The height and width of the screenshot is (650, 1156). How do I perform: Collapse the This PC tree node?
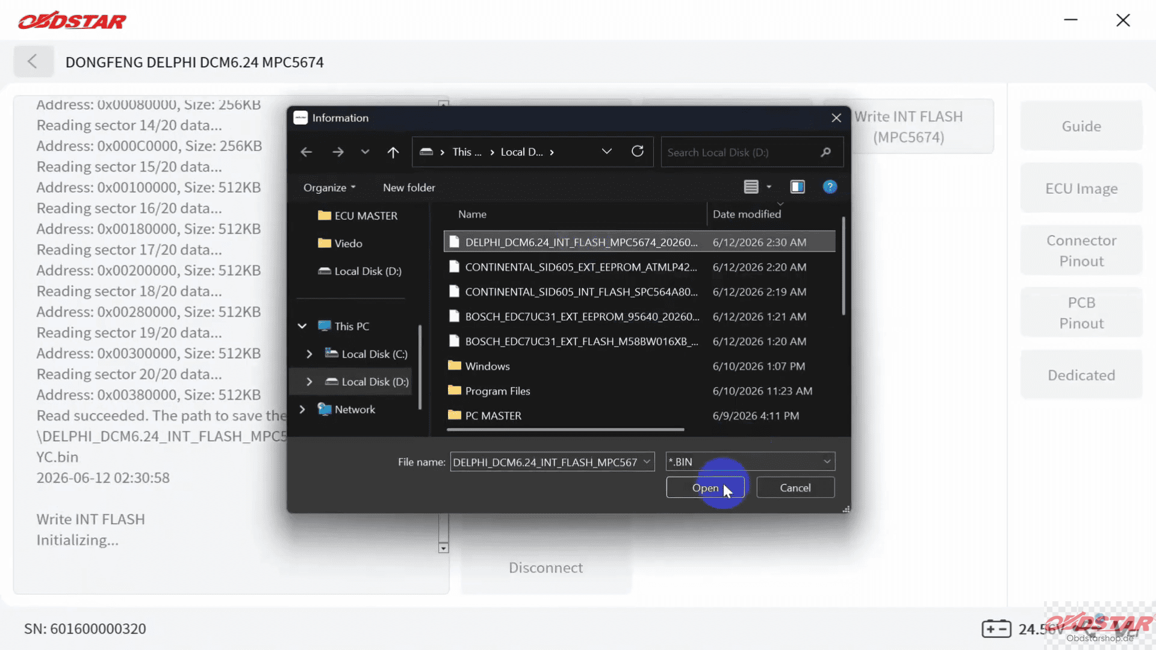click(302, 326)
